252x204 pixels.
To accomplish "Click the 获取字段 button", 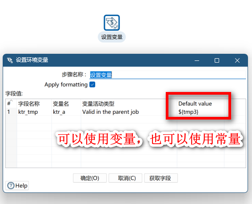I will tap(161, 178).
